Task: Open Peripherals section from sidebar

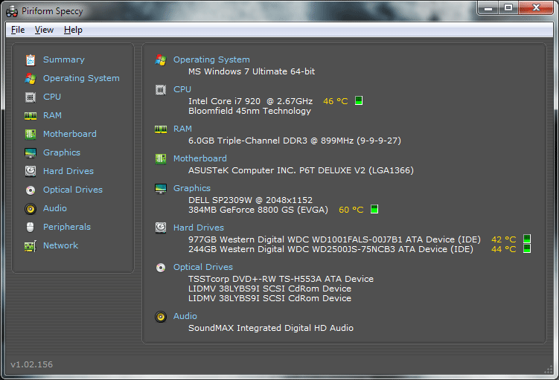Action: coord(67,227)
